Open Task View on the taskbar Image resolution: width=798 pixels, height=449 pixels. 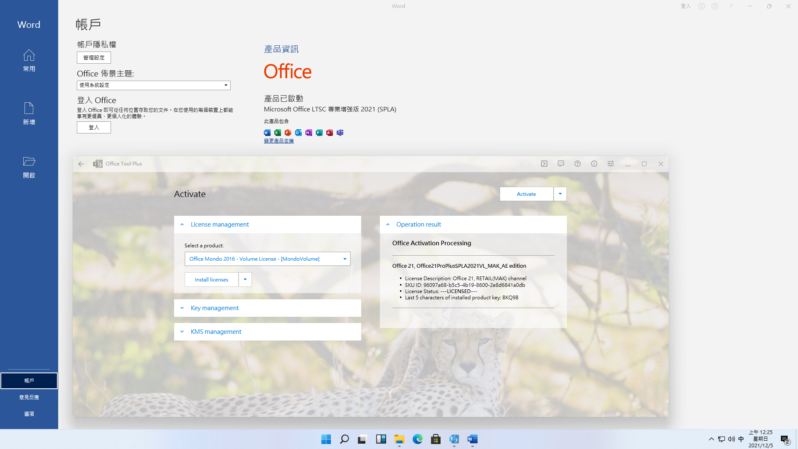[363, 439]
